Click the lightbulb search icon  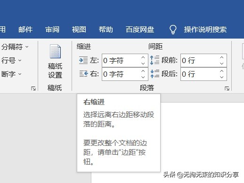[173, 30]
